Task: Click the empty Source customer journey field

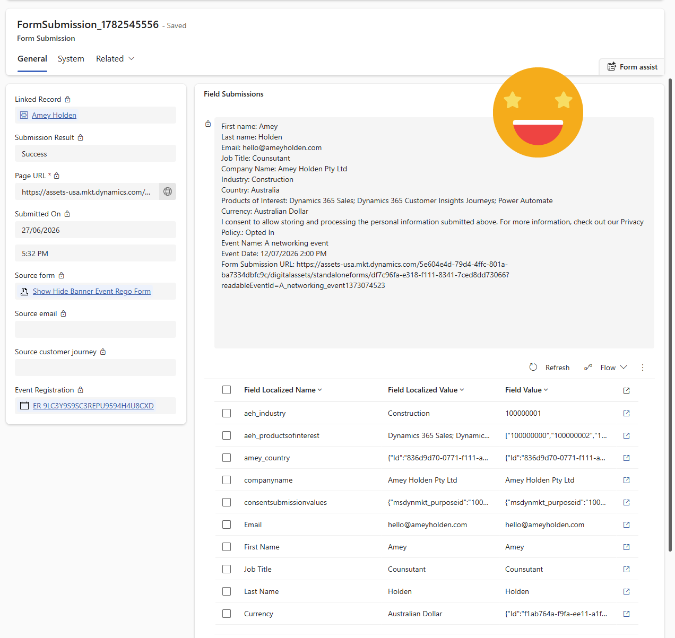Action: [96, 368]
